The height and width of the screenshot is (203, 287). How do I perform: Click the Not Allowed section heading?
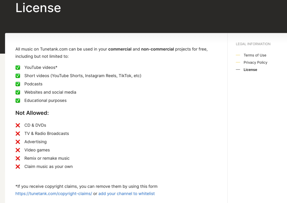coord(32,113)
